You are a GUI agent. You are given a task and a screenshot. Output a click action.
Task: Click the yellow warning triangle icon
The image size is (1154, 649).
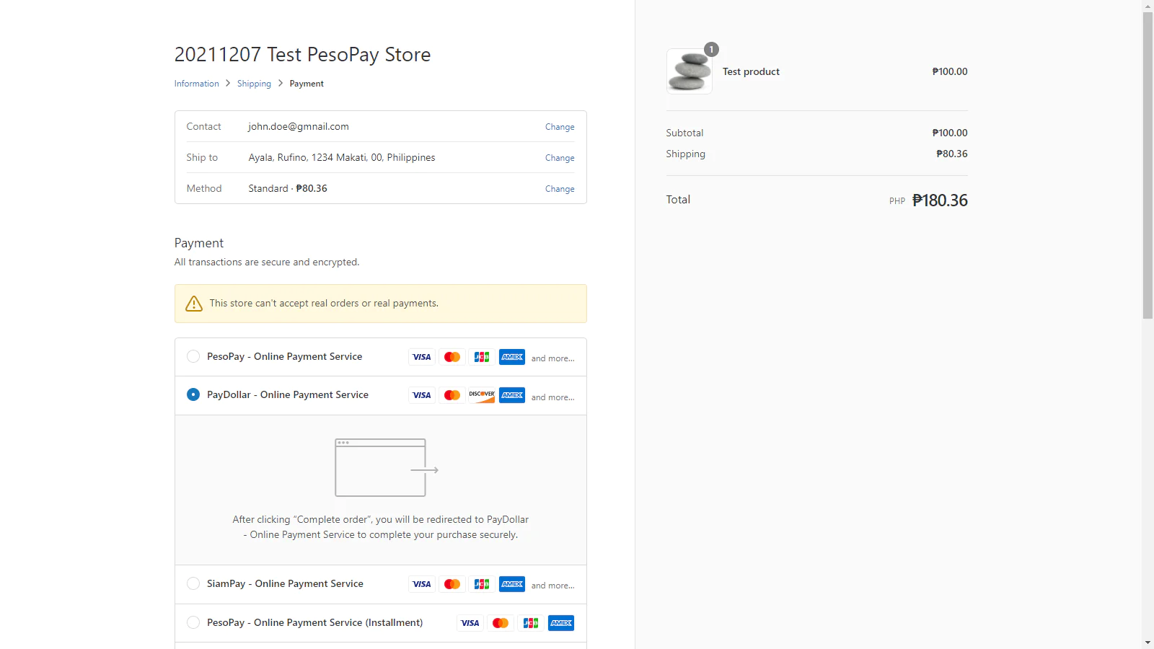pos(194,304)
